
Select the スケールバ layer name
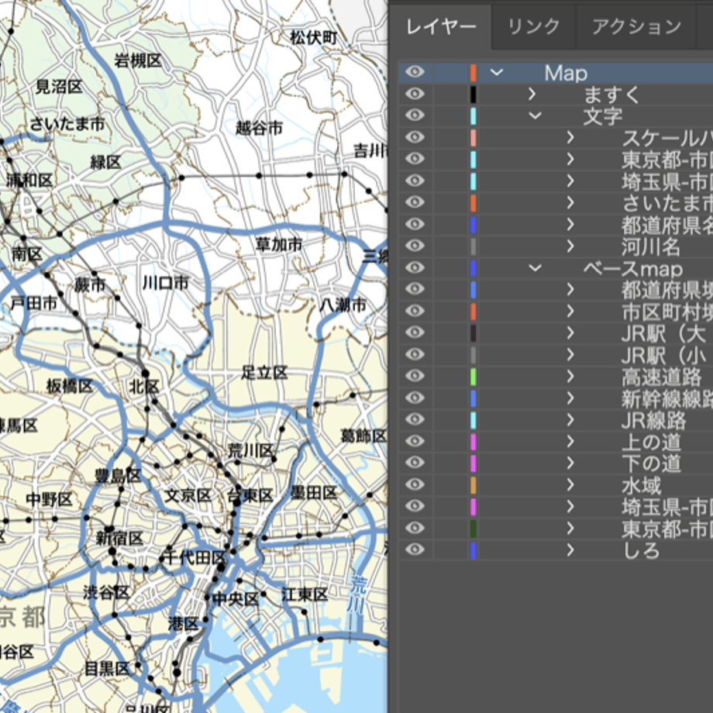667,138
